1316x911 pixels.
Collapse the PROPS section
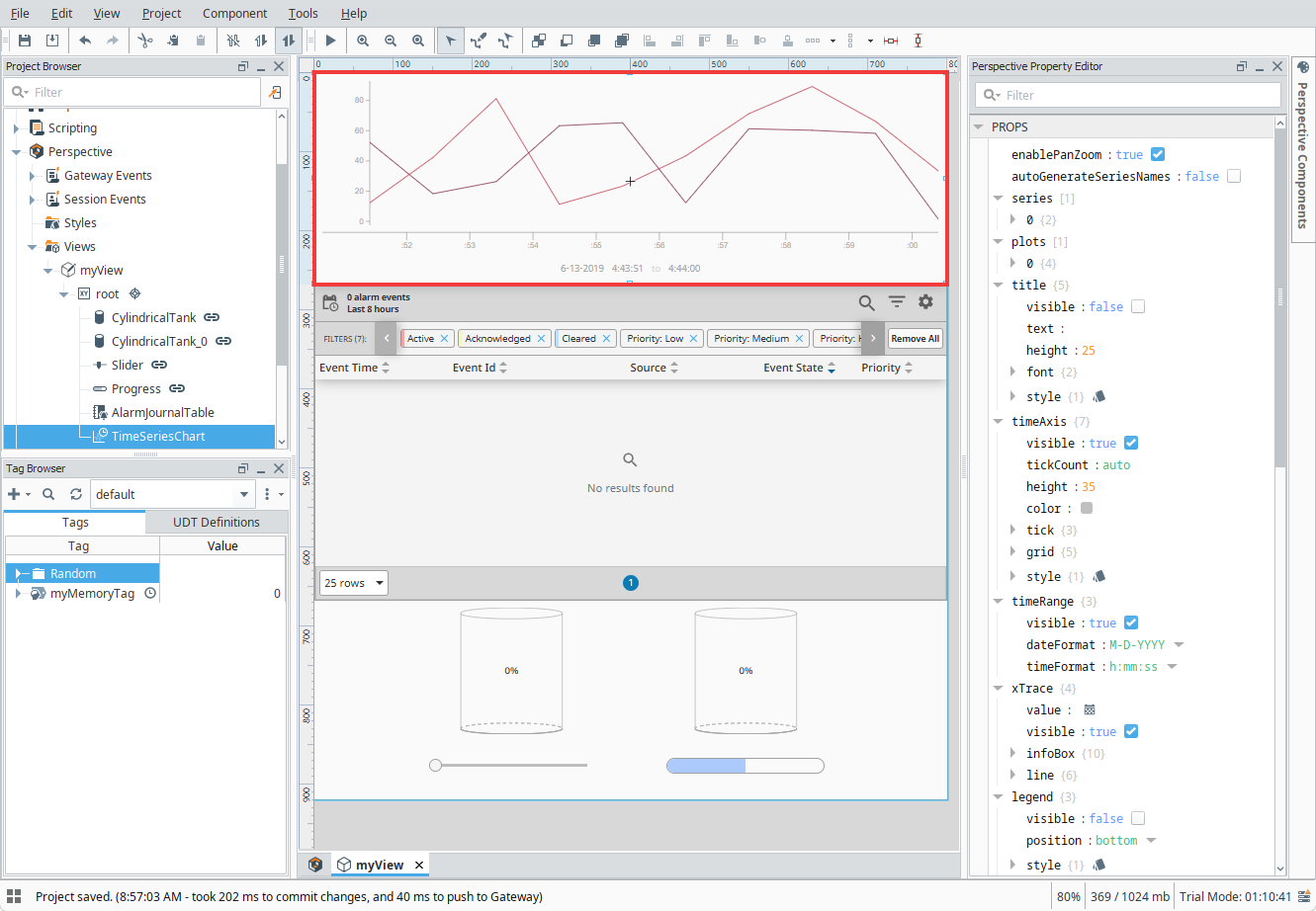point(979,126)
